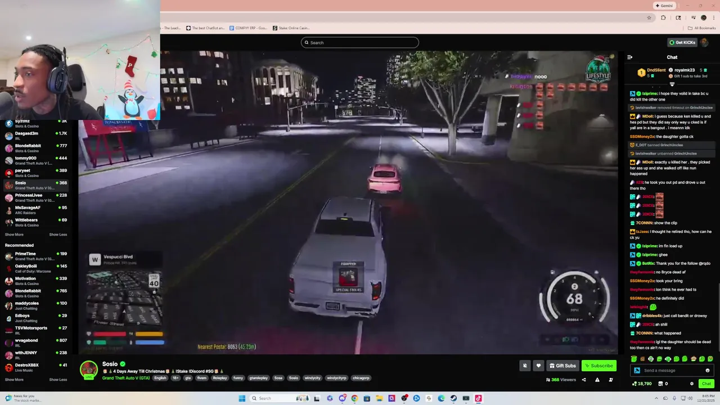This screenshot has width=720, height=405.
Task: Bookmark this page with the star icon
Action: 649,17
